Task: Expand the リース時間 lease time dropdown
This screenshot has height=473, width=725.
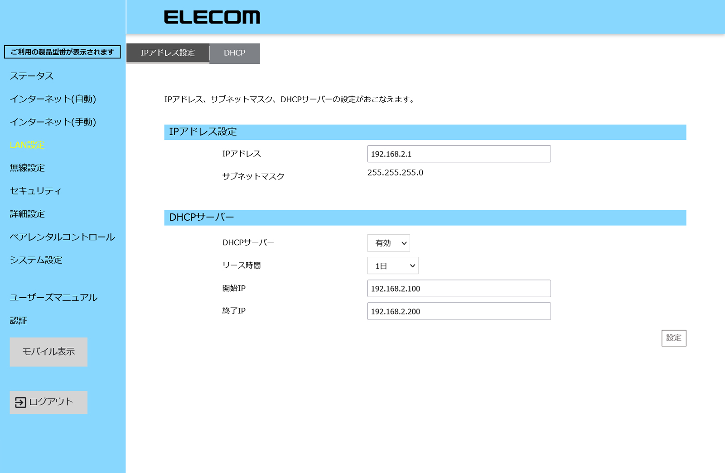Action: click(x=392, y=266)
